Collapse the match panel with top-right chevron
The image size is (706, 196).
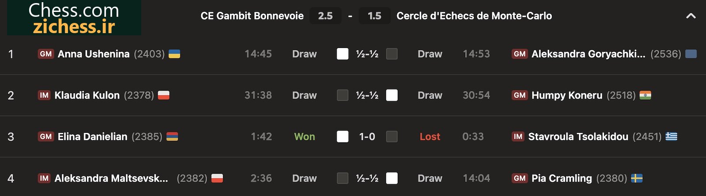pos(691,16)
